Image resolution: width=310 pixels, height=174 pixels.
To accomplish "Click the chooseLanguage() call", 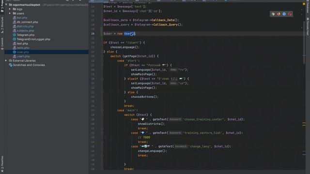I will point(125,47).
